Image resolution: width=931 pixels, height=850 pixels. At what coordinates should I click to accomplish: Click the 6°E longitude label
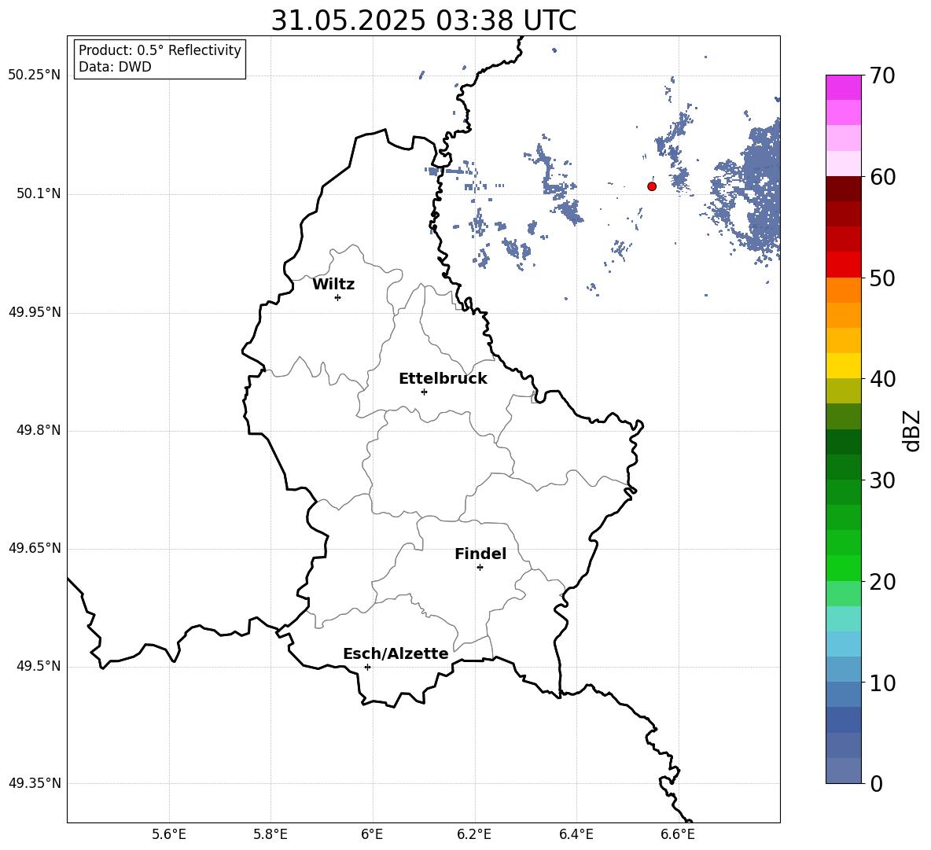pyautogui.click(x=372, y=834)
